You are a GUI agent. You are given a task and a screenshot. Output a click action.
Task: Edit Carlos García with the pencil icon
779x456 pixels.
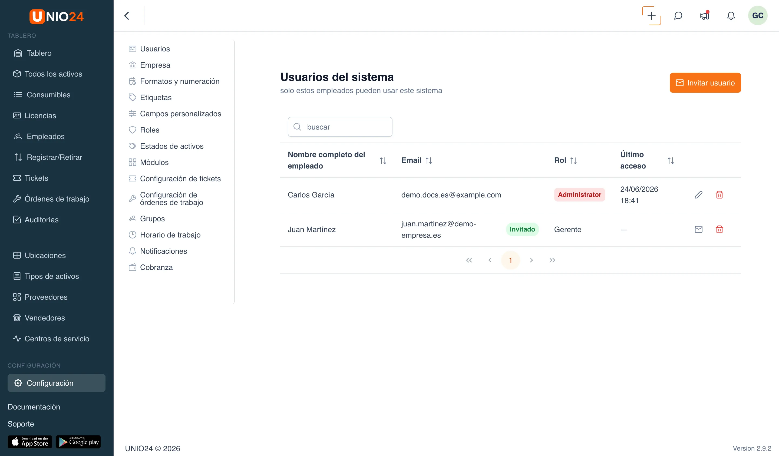click(x=698, y=195)
